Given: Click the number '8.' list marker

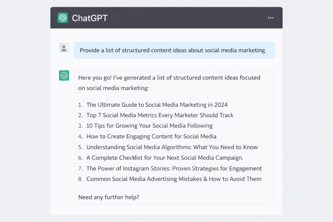Looking at the screenshot, I should [81, 179].
